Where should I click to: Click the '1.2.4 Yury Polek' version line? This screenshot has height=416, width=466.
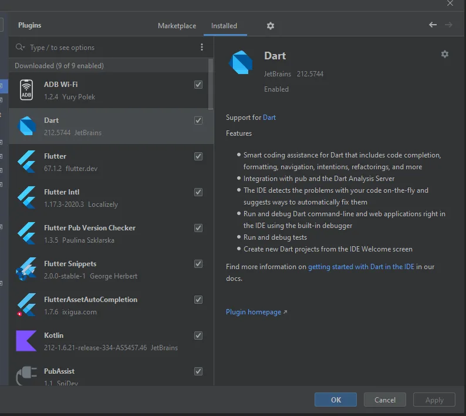click(69, 97)
